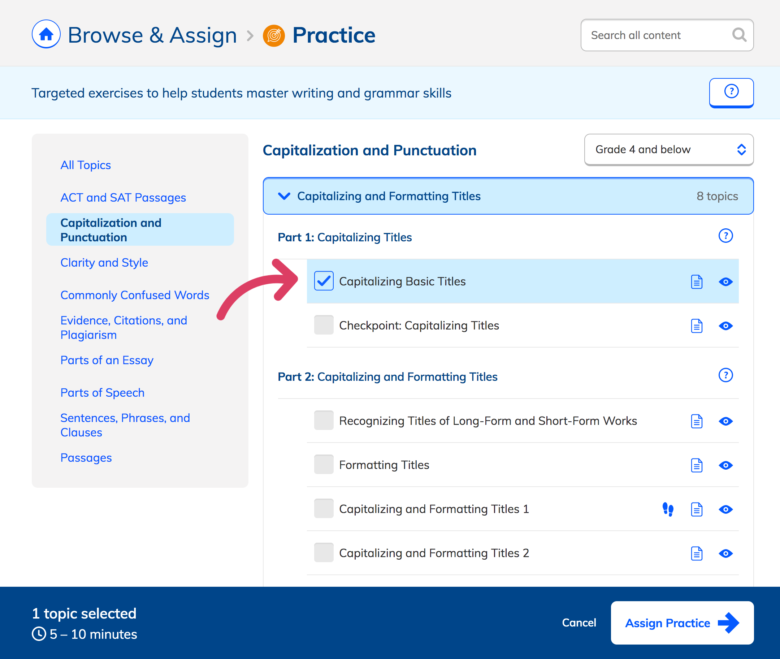Image resolution: width=780 pixels, height=659 pixels.
Task: Click the Browse & Assign breadcrumb link
Action: click(x=152, y=35)
